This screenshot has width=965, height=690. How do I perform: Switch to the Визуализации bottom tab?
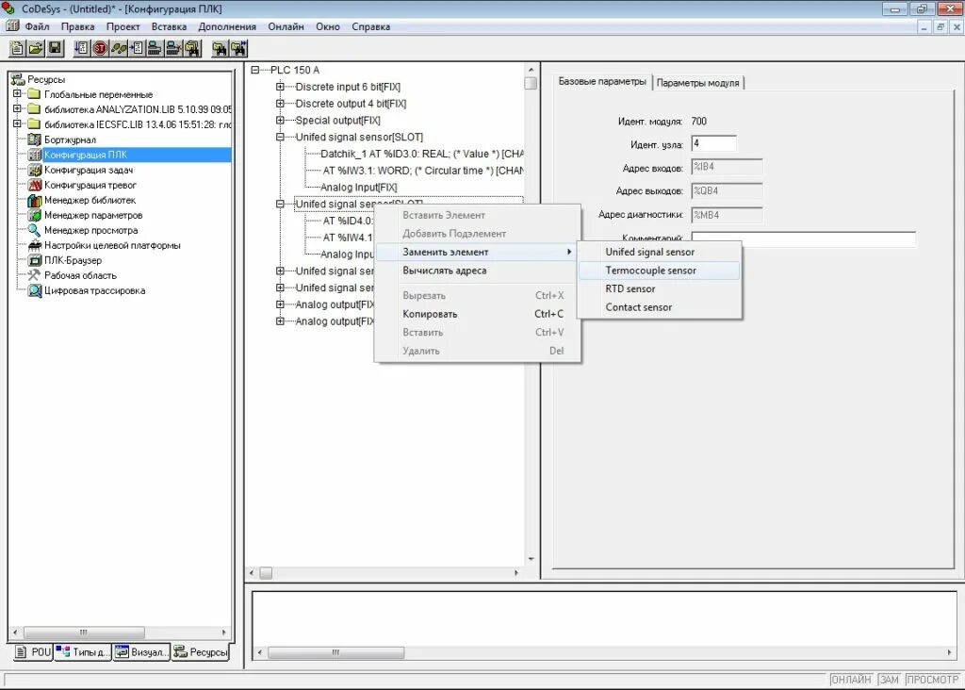point(139,652)
